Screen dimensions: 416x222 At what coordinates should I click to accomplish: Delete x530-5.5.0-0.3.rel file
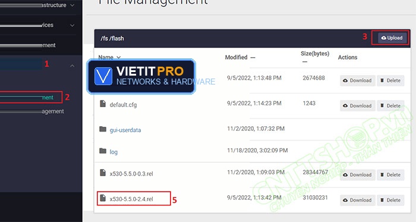[390, 175]
